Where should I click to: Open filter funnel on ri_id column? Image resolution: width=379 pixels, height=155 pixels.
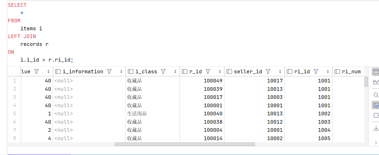click(316, 71)
